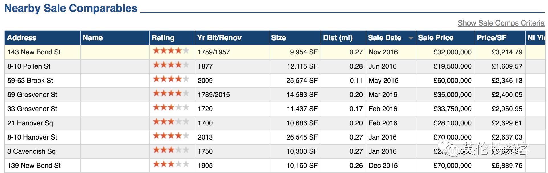The image size is (548, 173).
Task: Click star rating for 59-63 Brook St
Action: [171, 79]
